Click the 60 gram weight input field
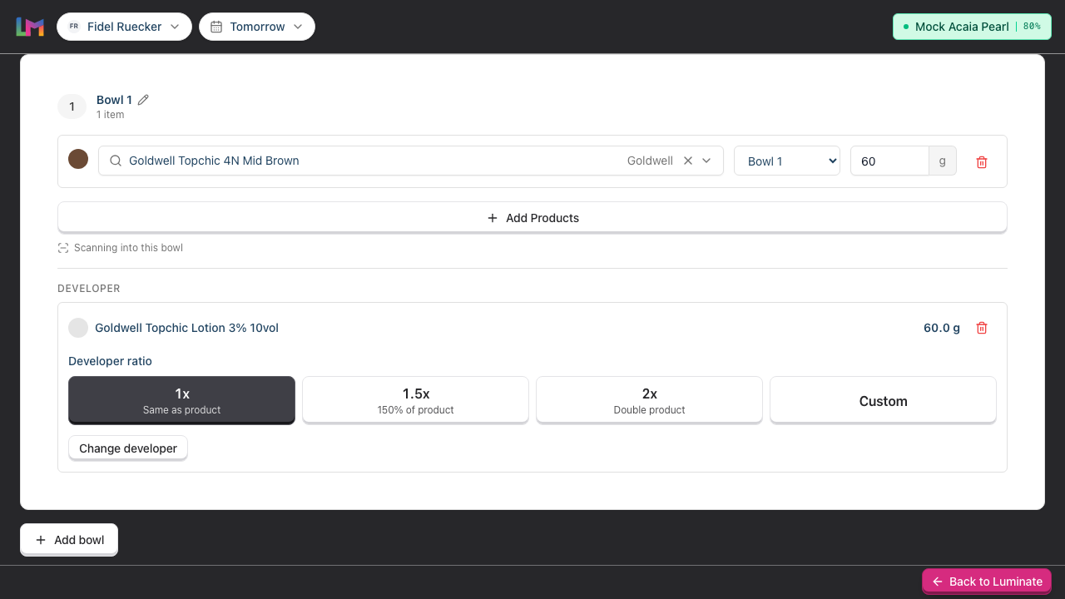Viewport: 1065px width, 599px height. [x=889, y=161]
